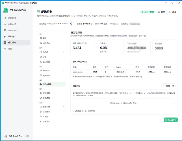The image size is (182, 141).
Task: Click the 账号 8 / 8 启用 status
Action: coord(101,24)
